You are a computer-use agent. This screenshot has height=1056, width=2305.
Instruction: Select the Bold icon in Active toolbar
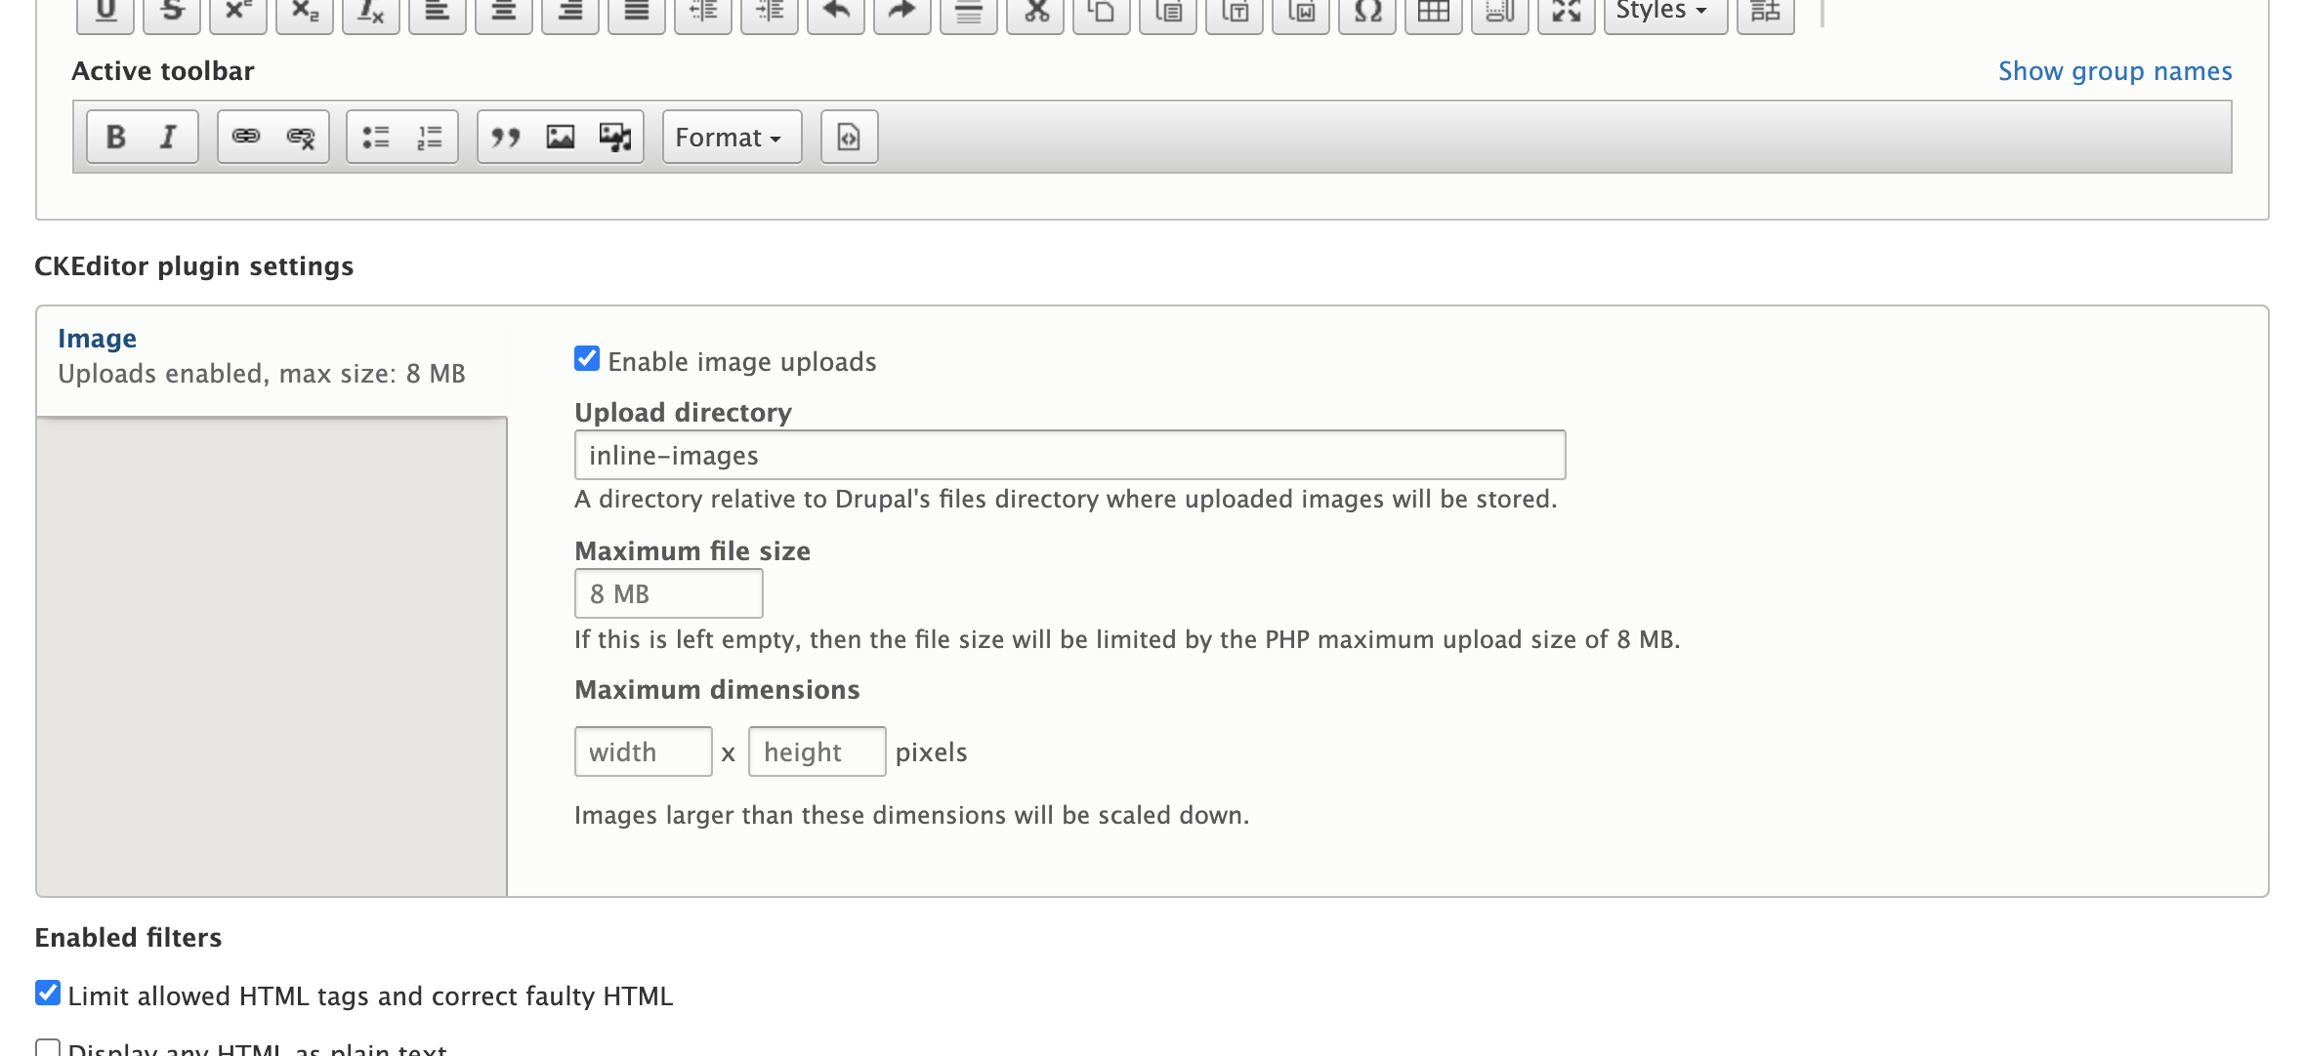tap(117, 137)
